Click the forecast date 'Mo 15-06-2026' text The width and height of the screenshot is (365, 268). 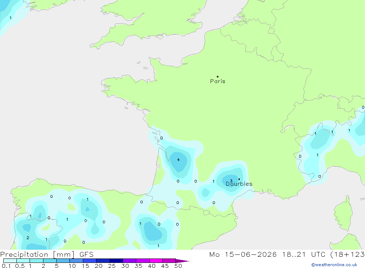tap(243, 254)
